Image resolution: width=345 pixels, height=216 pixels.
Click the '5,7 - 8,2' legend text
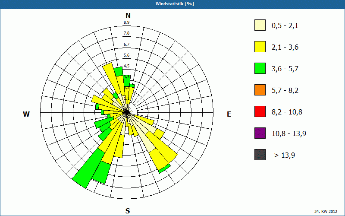click(285, 91)
